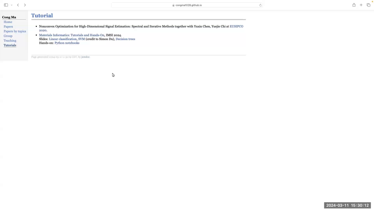Viewport: 374px width, 210px height.
Task: Open the Decision trees slides link
Action: (x=125, y=39)
